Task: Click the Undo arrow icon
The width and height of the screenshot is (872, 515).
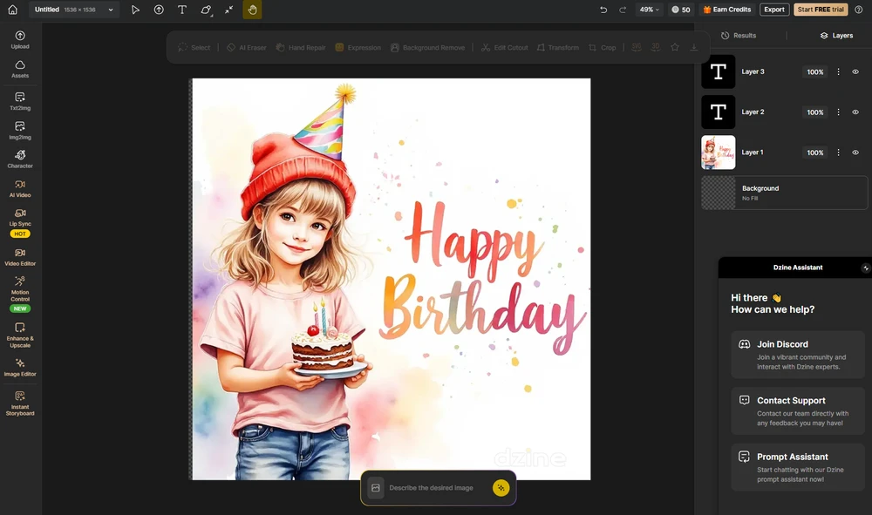Action: pyautogui.click(x=603, y=10)
